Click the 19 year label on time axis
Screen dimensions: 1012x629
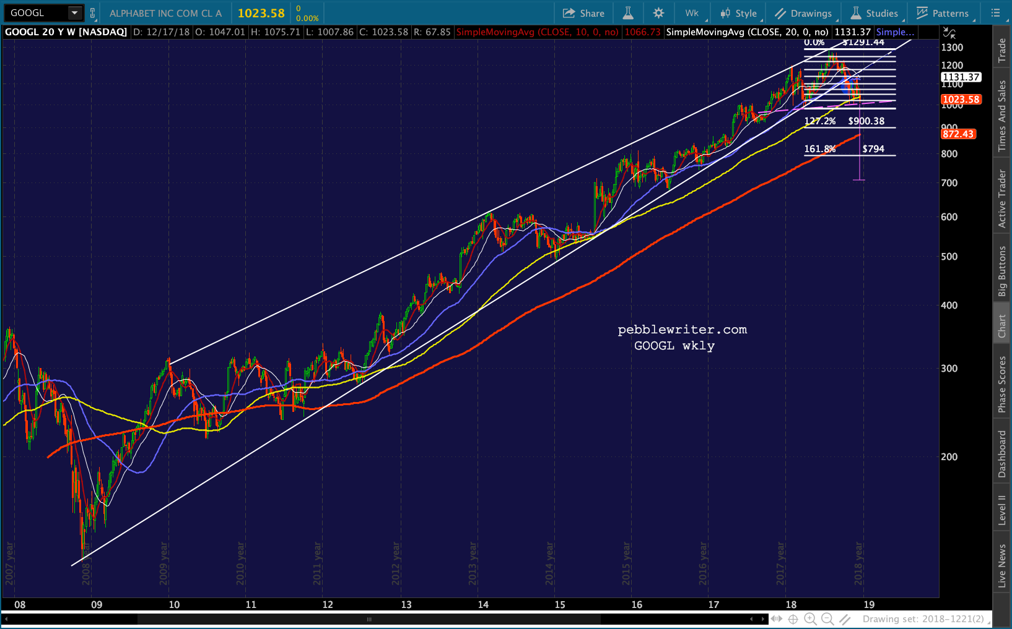[869, 605]
